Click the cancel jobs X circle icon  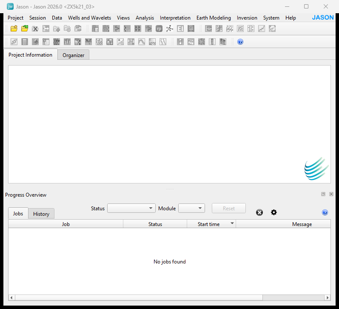click(x=259, y=212)
